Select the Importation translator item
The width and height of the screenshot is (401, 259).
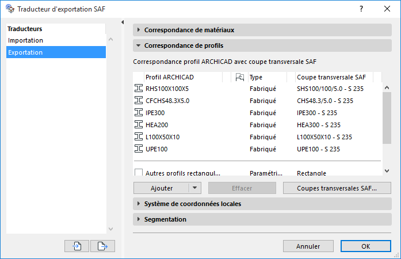(x=56, y=40)
